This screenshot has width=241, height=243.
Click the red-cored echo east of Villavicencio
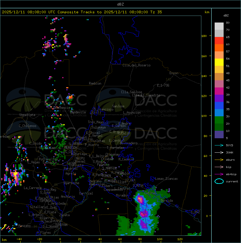(70, 97)
